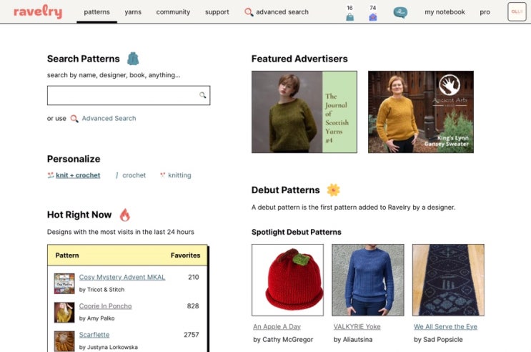Click the crochet hook icon
Image resolution: width=531 pixels, height=352 pixels.
pyautogui.click(x=116, y=175)
